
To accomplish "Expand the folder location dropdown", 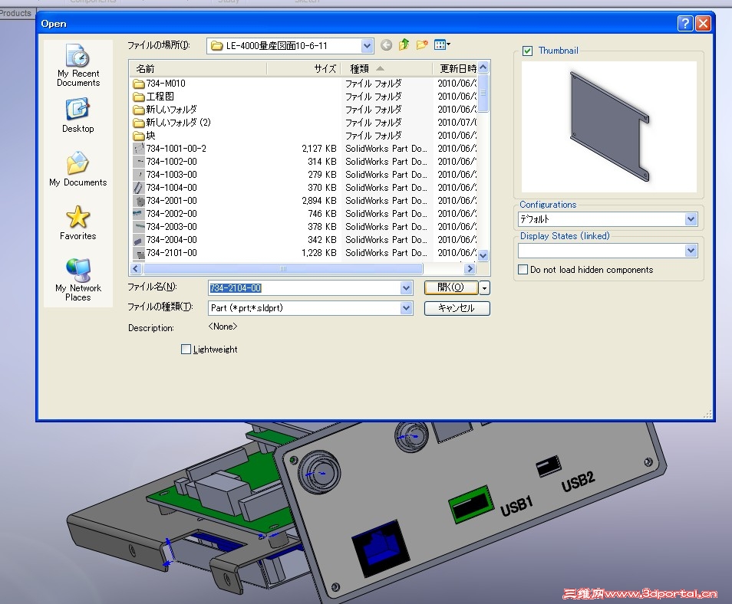I will click(367, 46).
